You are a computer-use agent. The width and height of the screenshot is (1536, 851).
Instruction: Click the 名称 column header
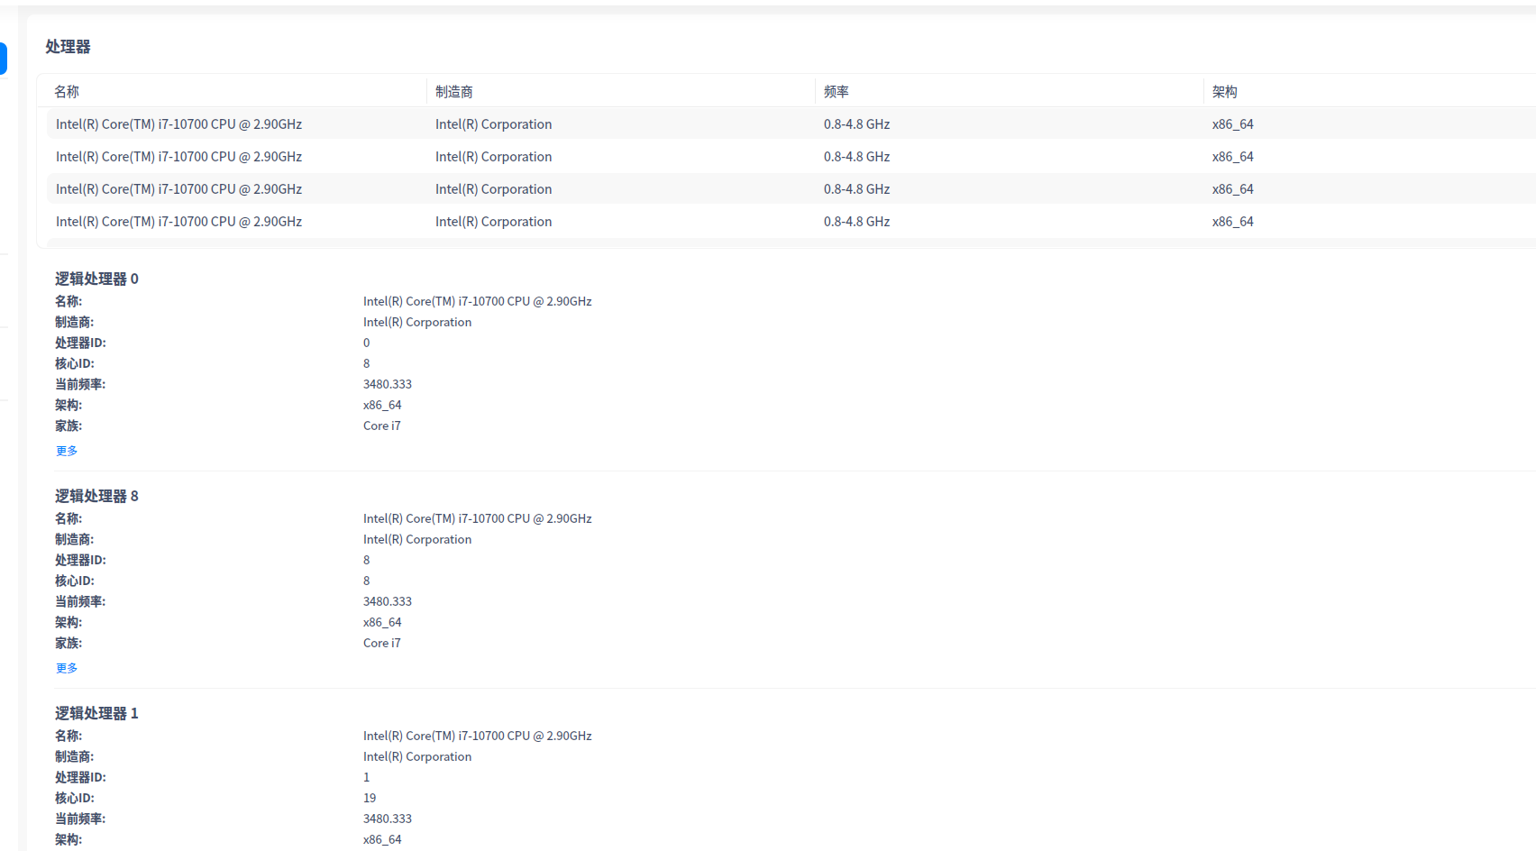click(x=67, y=92)
